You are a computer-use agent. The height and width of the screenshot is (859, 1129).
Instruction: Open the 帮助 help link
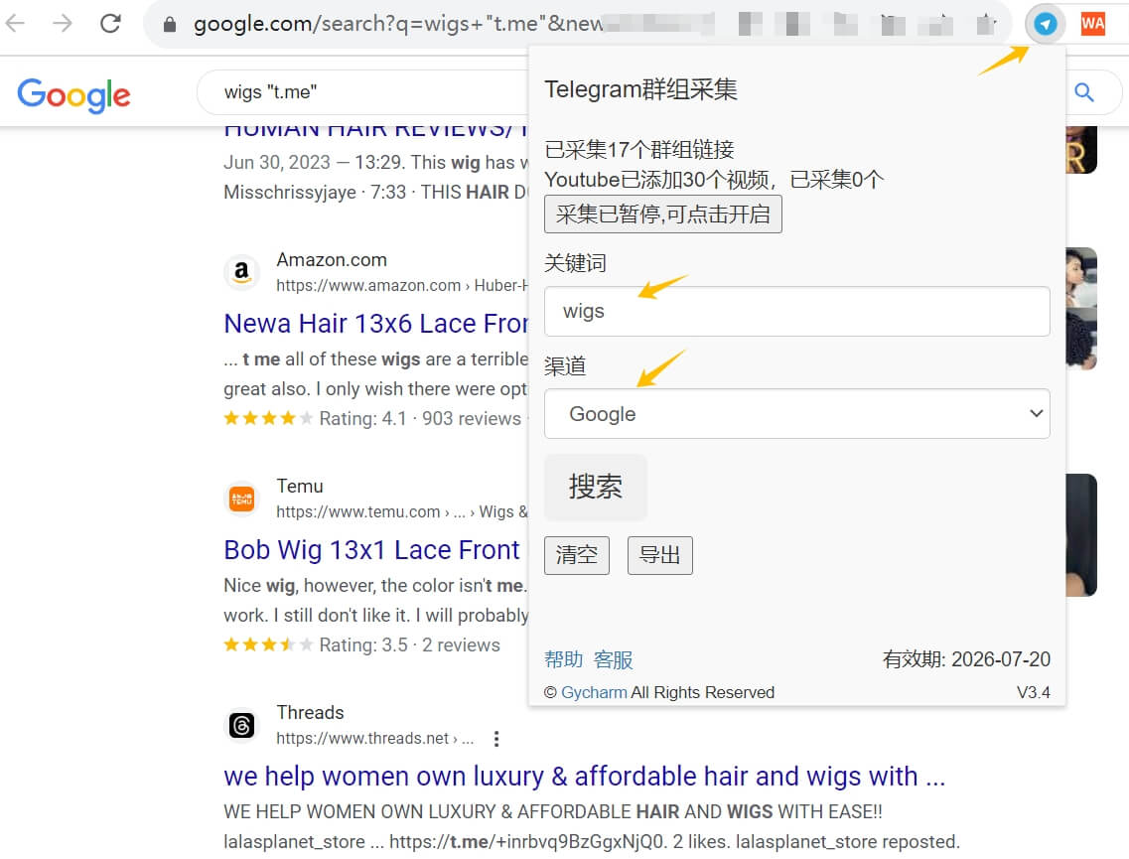563,659
